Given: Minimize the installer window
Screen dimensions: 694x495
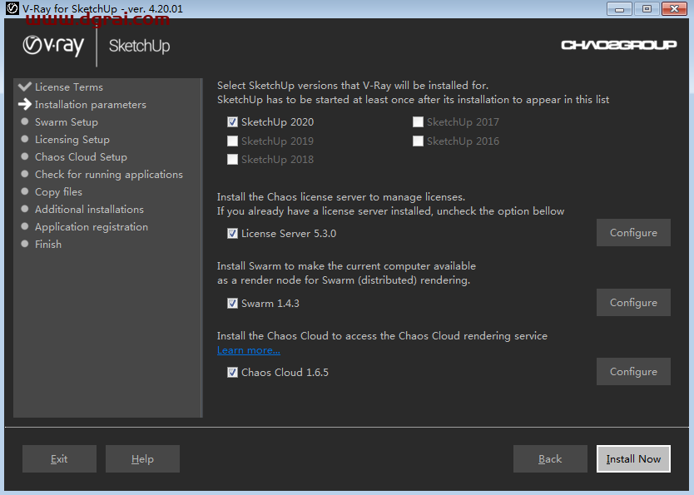Looking at the screenshot, I should tap(618, 9).
